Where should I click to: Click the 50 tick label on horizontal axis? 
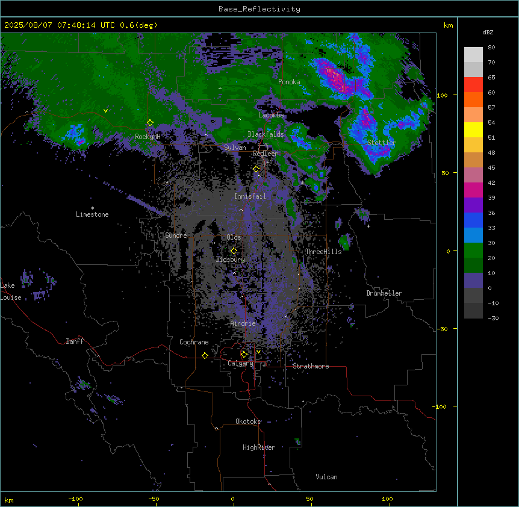[x=309, y=499]
